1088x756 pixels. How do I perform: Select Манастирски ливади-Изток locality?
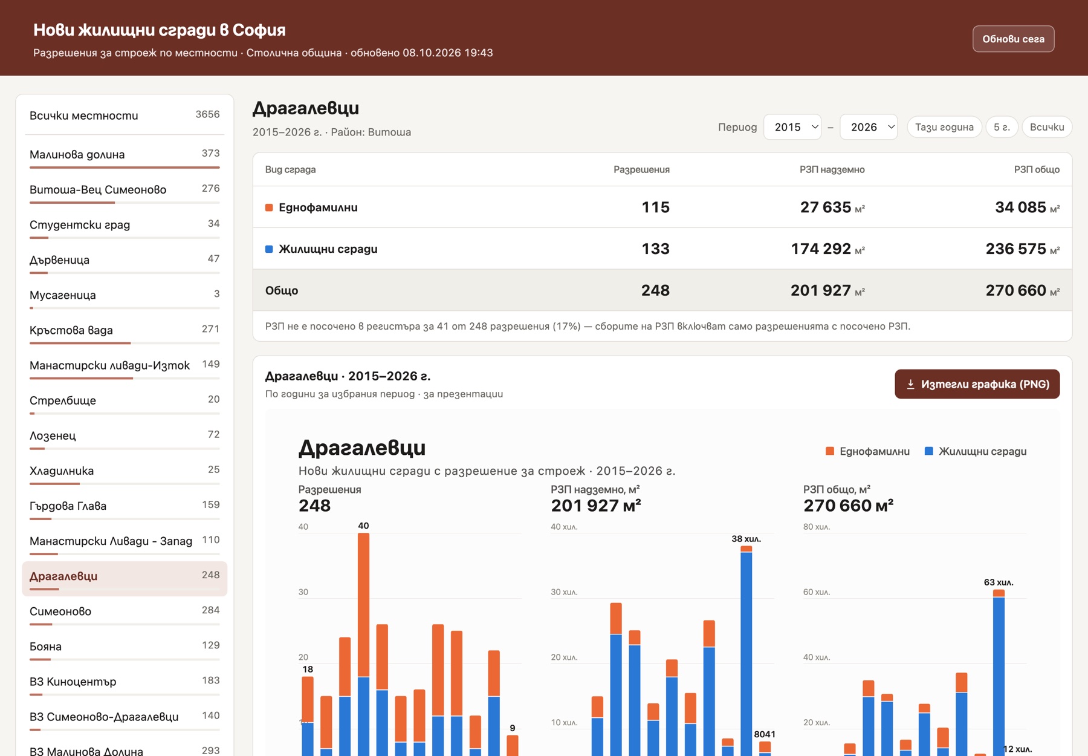[x=125, y=367]
